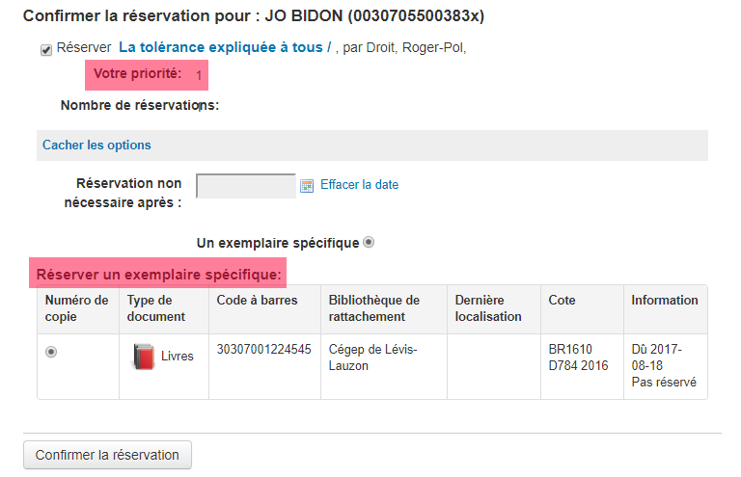Screen dimensions: 741x477
Task: Select the Un exemplaire spécifique radio button
Action: tap(369, 243)
